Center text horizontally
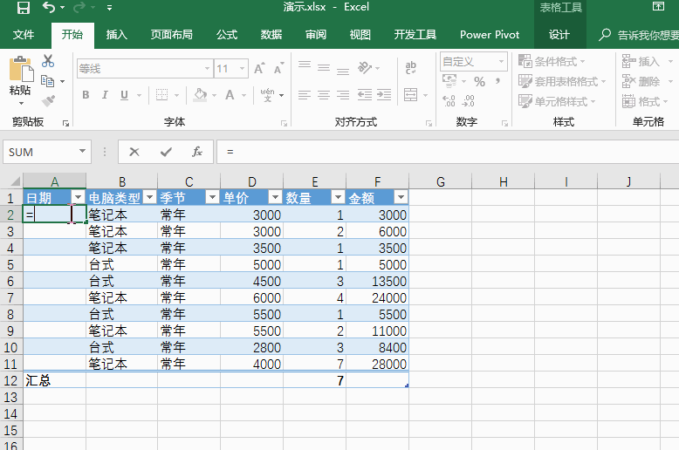This screenshot has height=450, width=679. 324,95
